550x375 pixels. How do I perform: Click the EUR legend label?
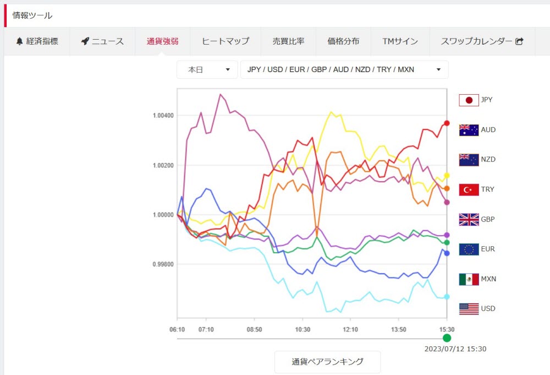[x=488, y=249]
